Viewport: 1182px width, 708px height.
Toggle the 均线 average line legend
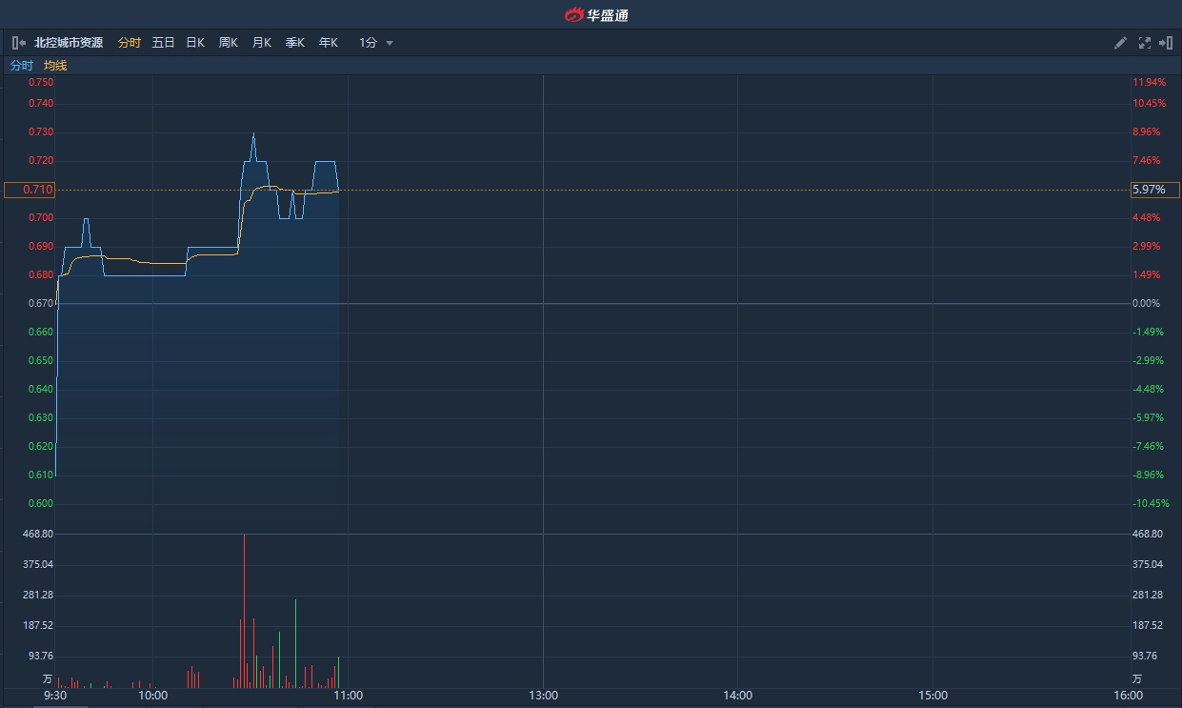pyautogui.click(x=55, y=66)
